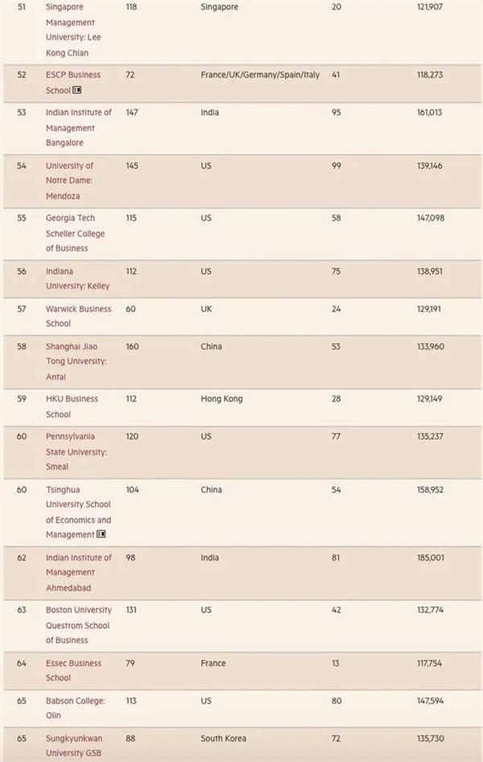Open Singapore Management University: Lee Kong Chian
The image size is (483, 762).
pos(73,30)
